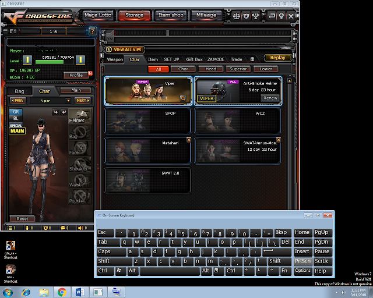Click the return arrow icon in top bar
The height and width of the screenshot is (298, 373).
(272, 16)
